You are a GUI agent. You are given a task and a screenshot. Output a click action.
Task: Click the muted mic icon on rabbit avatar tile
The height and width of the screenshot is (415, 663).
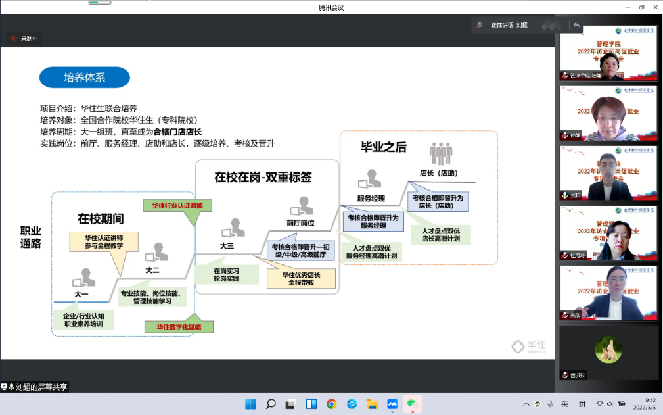pos(565,375)
